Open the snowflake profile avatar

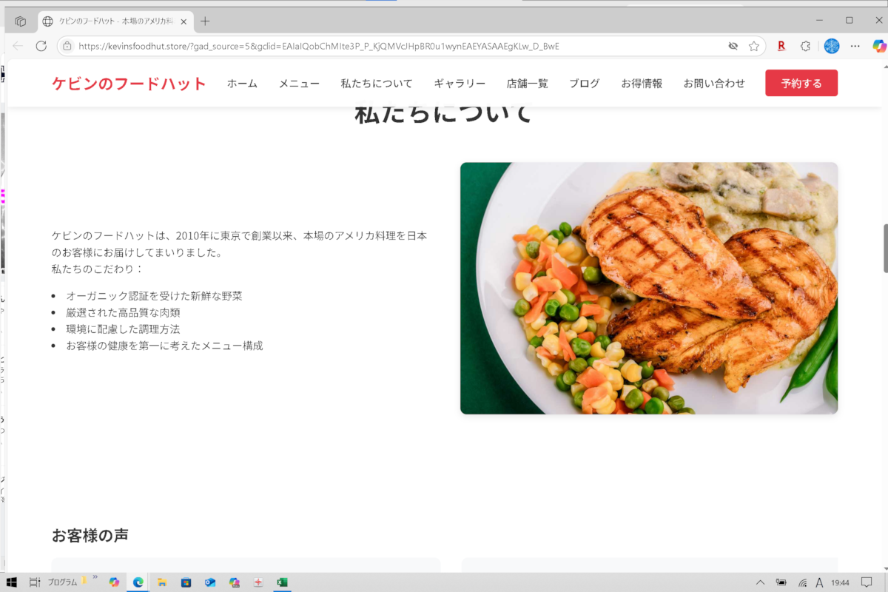coord(832,46)
